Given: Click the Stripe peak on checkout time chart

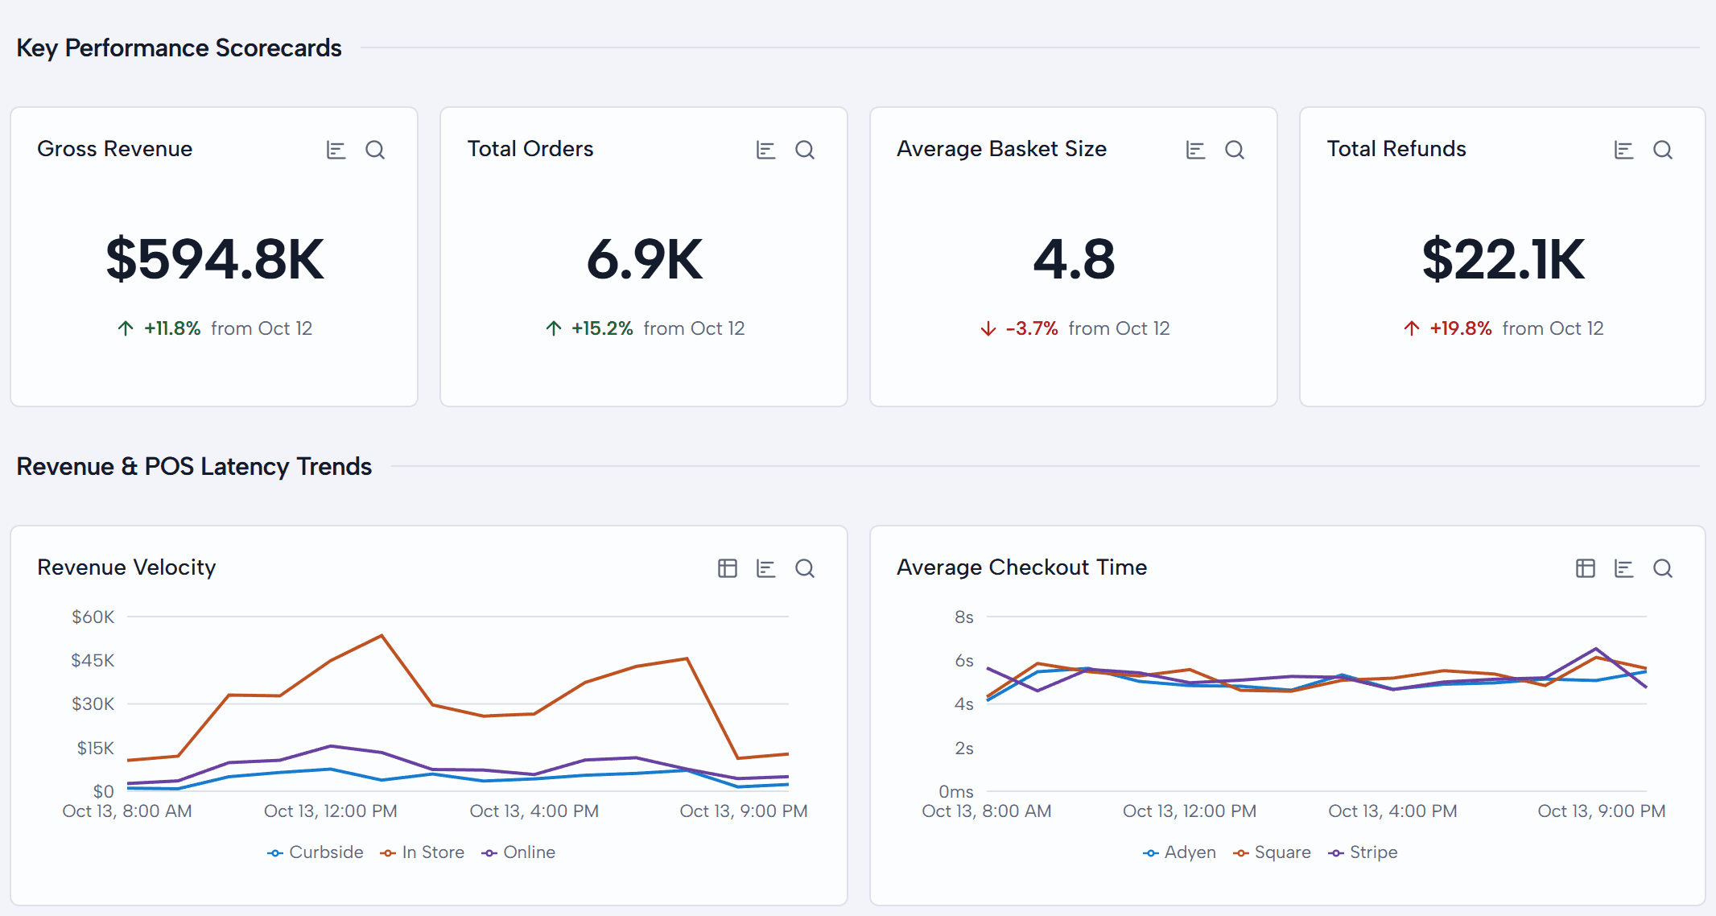Looking at the screenshot, I should point(1596,649).
